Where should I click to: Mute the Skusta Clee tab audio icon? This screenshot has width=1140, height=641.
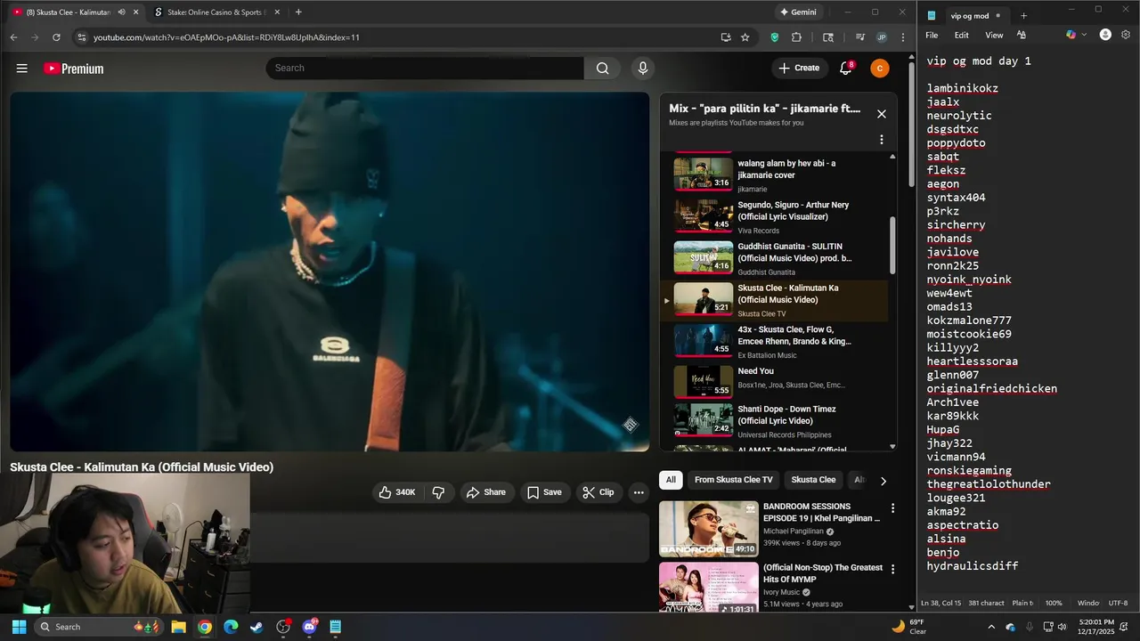121,12
